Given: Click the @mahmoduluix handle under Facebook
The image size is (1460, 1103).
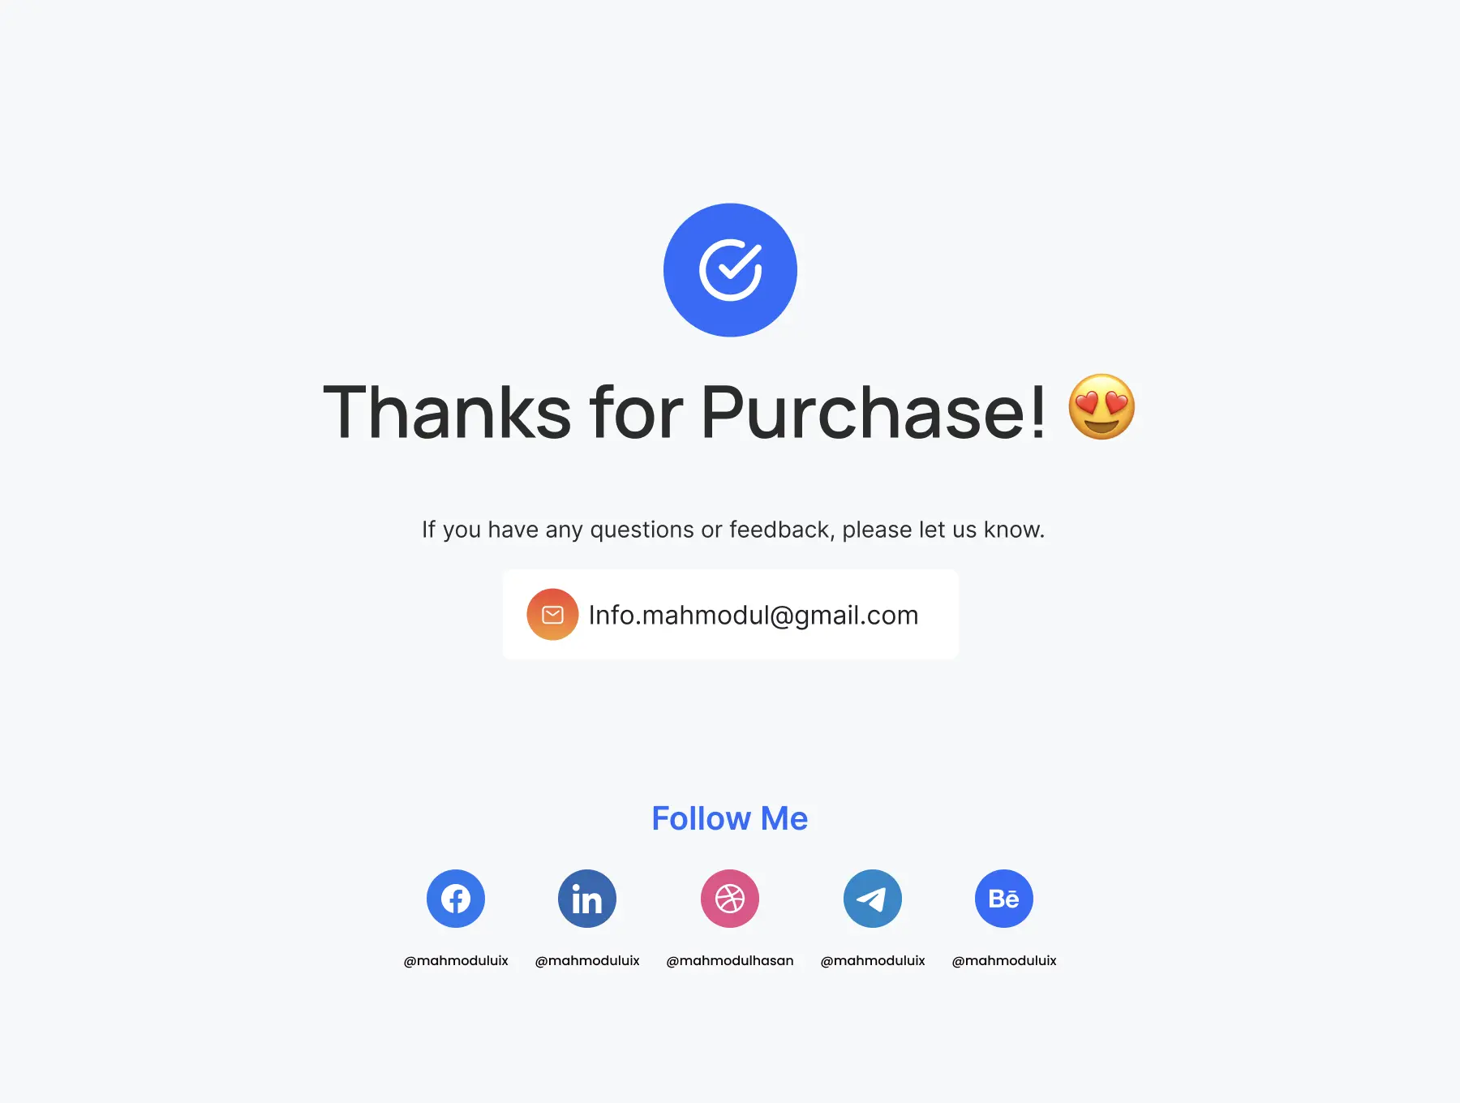Looking at the screenshot, I should click(456, 960).
